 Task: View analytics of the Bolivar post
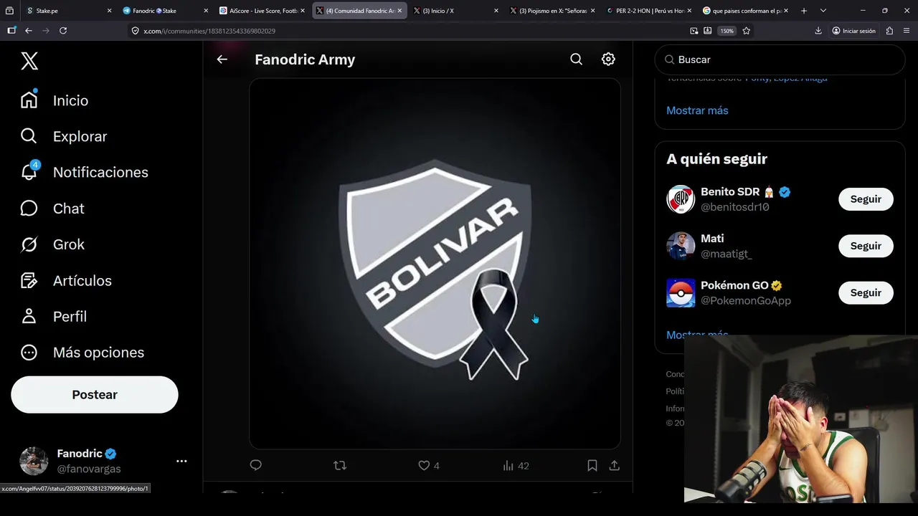pyautogui.click(x=516, y=466)
